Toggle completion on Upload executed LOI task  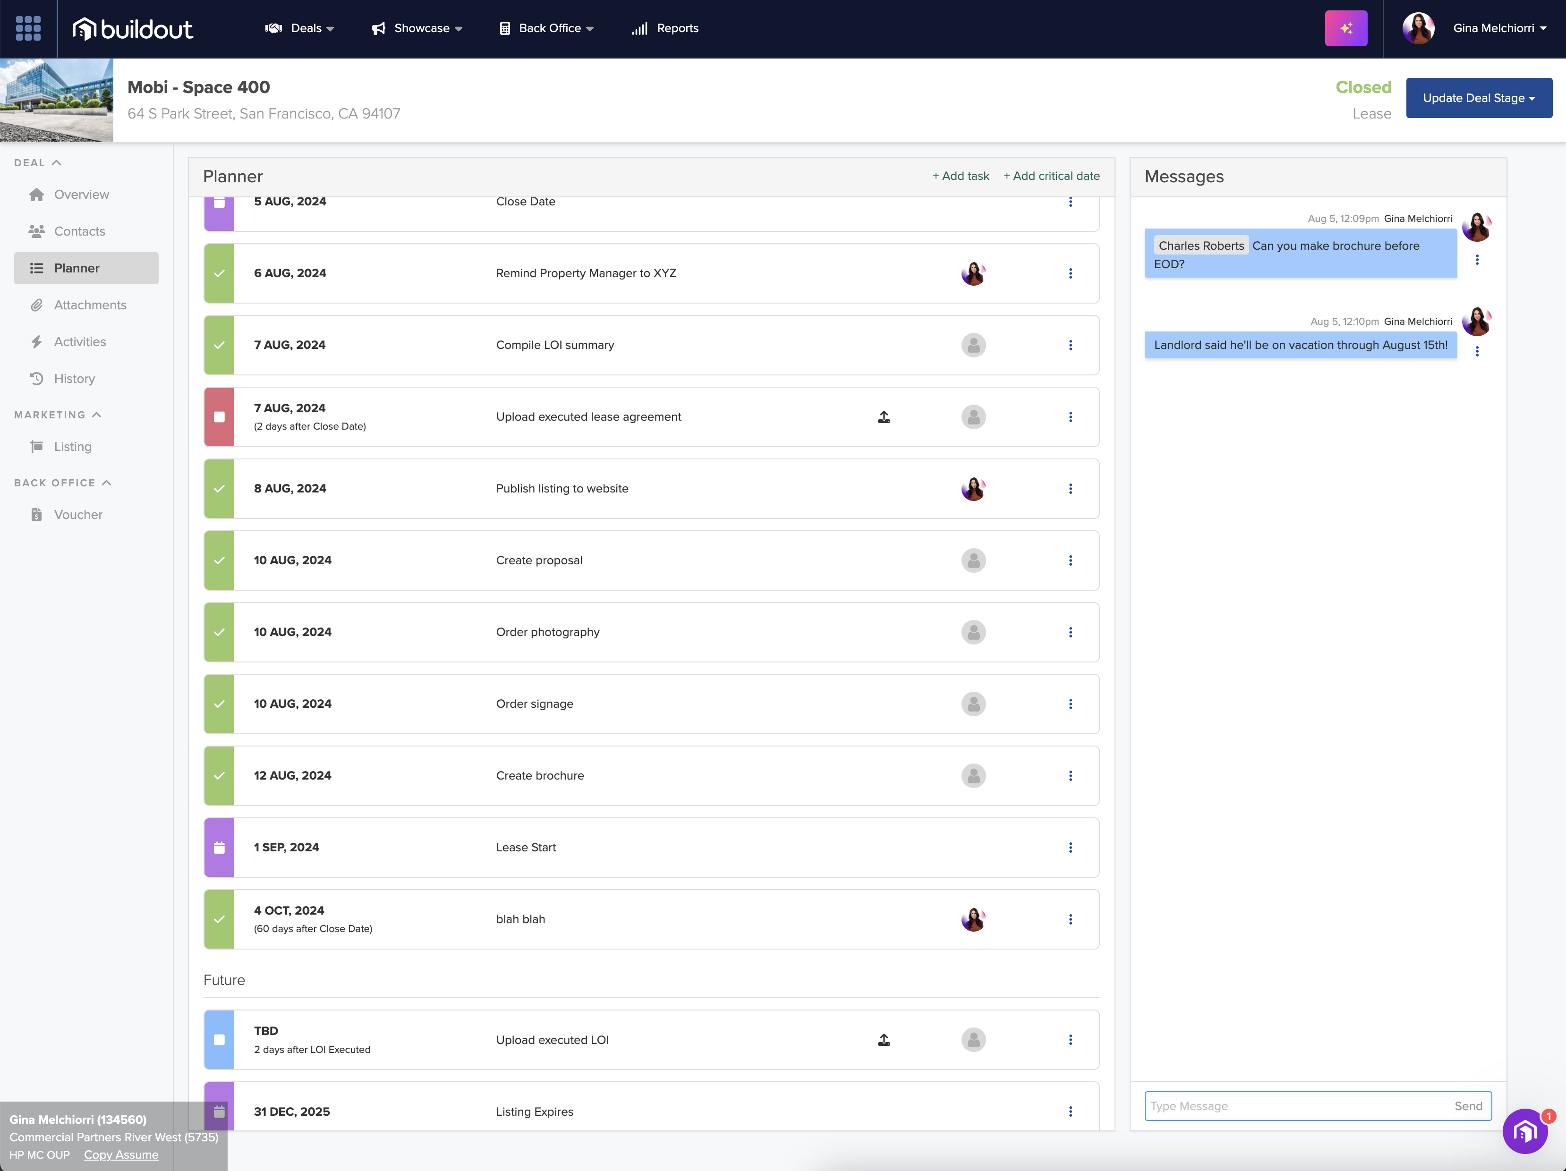pyautogui.click(x=219, y=1039)
